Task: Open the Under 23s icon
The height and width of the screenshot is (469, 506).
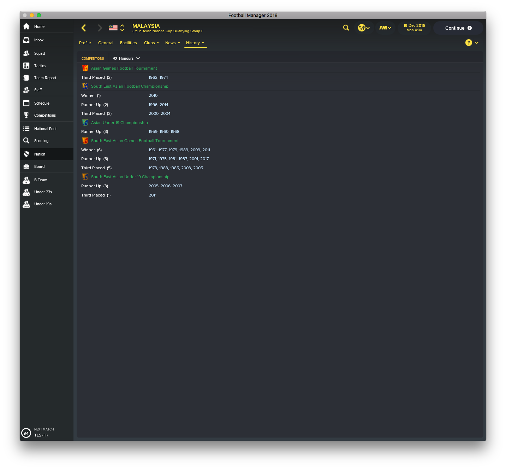Action: click(x=26, y=192)
